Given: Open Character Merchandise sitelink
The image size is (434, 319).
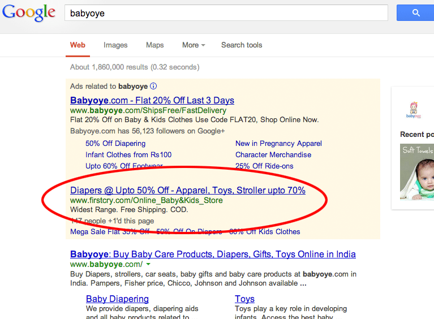Looking at the screenshot, I should 273,154.
